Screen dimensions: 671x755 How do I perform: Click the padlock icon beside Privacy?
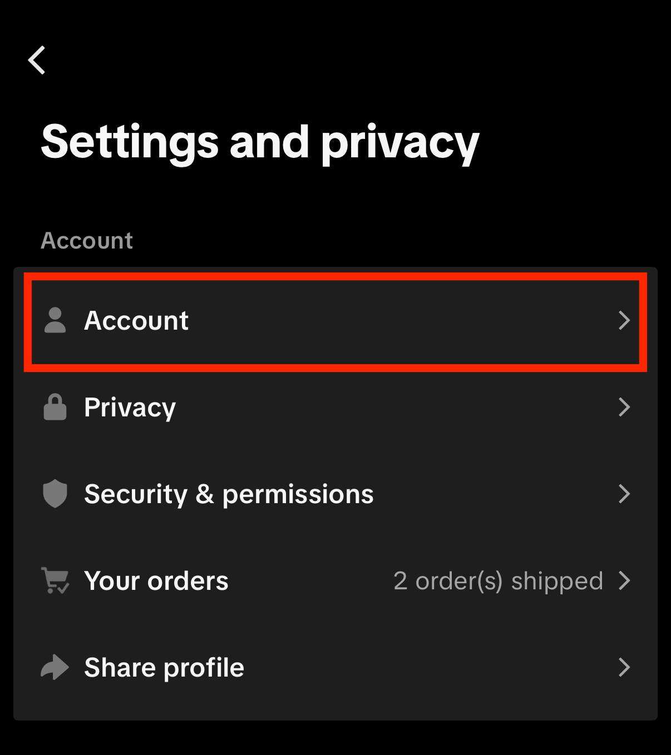click(x=55, y=407)
